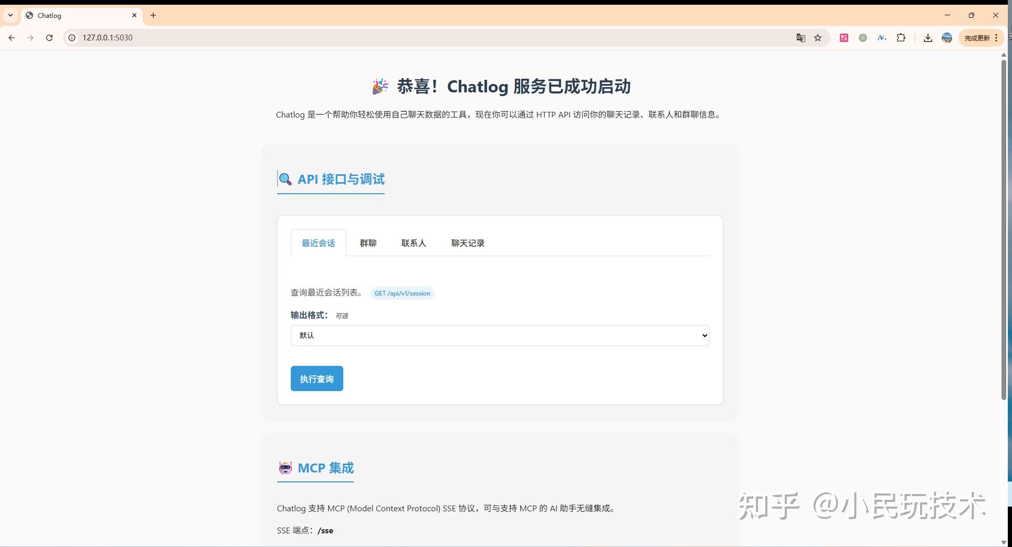Image resolution: width=1012 pixels, height=547 pixels.
Task: Open the extensions puzzle-piece menu
Action: (x=901, y=37)
